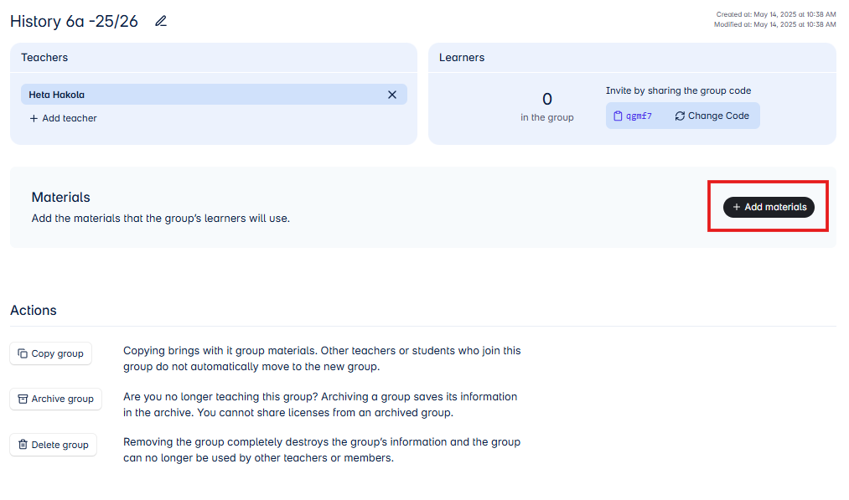Copy the group code via the clipboard icon
Image resolution: width=849 pixels, height=500 pixels.
(618, 116)
